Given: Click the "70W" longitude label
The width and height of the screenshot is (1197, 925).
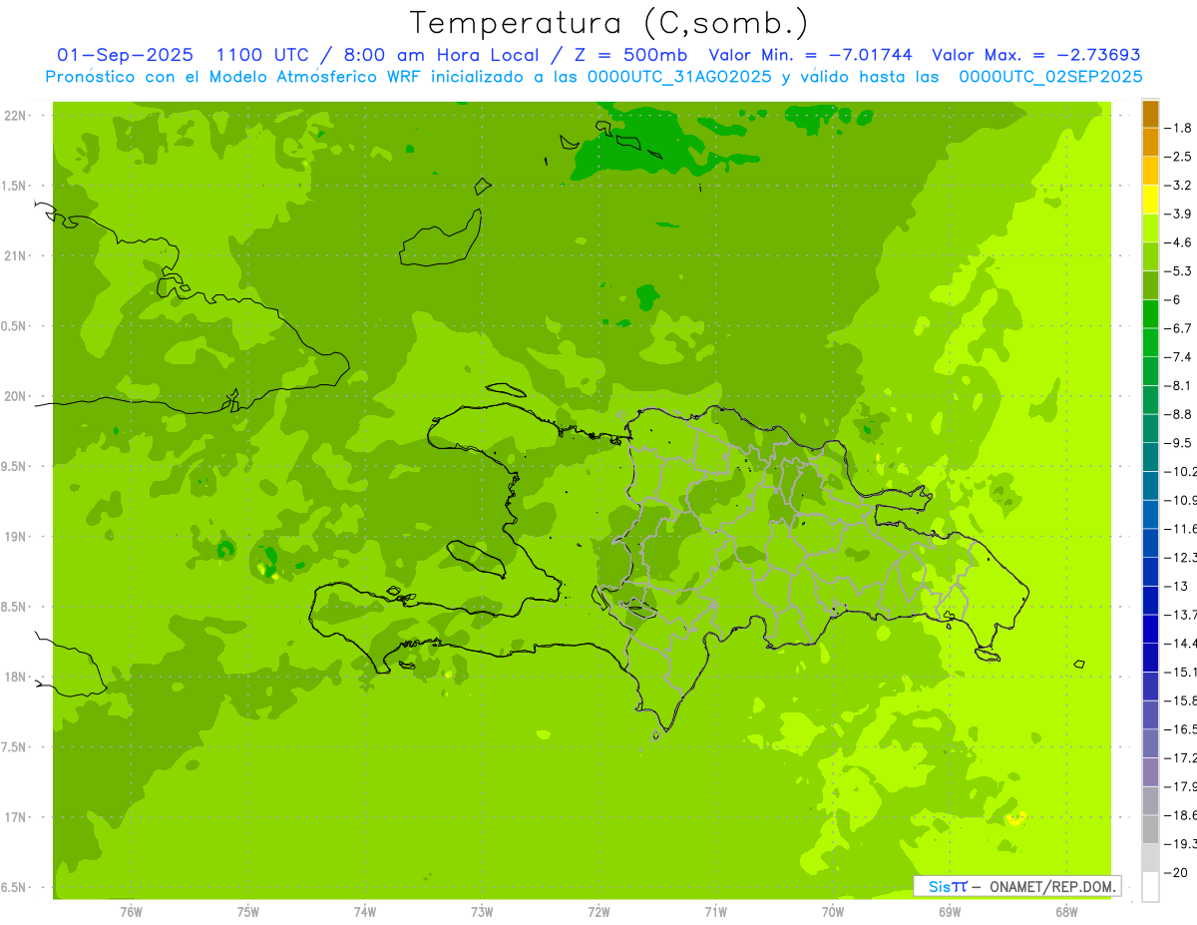Looking at the screenshot, I should pos(833,912).
